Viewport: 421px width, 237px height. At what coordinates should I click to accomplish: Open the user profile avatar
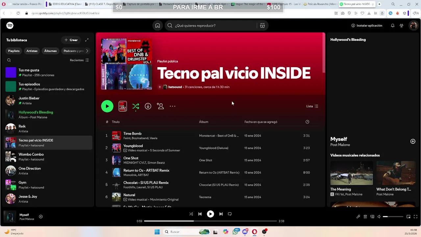tap(413, 25)
